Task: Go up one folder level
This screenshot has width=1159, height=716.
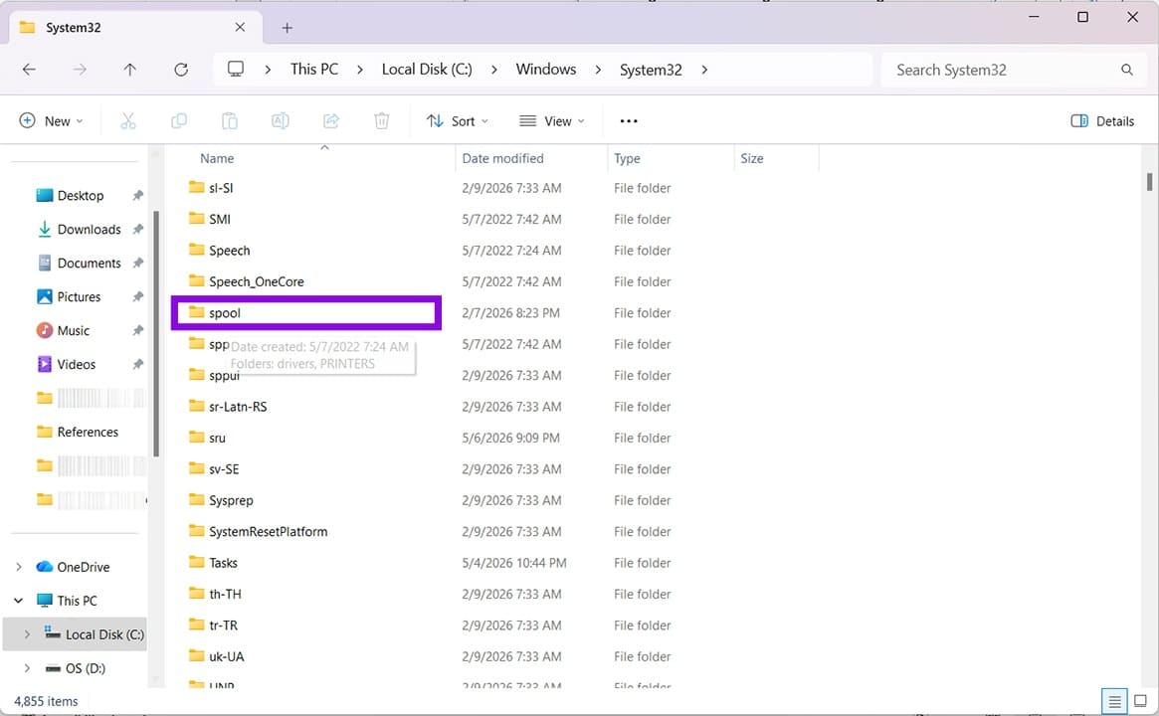Action: 130,70
